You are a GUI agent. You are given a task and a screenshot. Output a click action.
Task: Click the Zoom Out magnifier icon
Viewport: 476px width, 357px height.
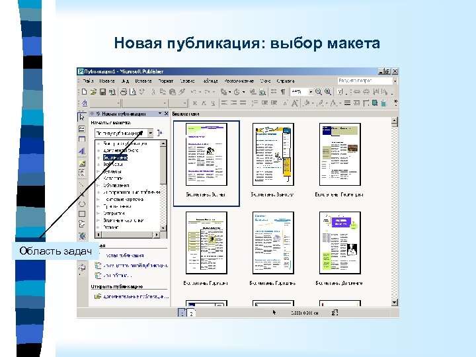tap(319, 92)
